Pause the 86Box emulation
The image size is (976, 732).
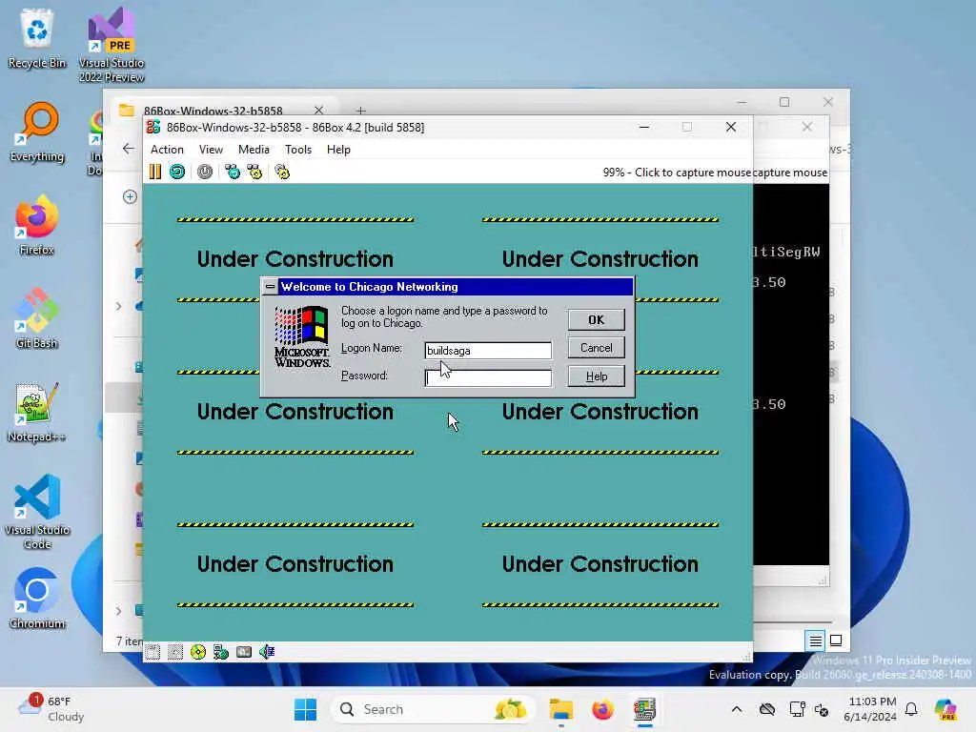(x=155, y=172)
